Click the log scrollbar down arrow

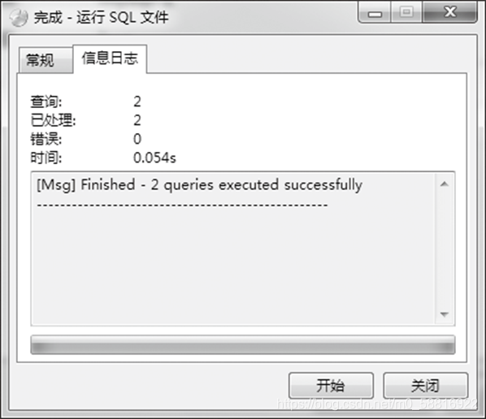point(445,314)
